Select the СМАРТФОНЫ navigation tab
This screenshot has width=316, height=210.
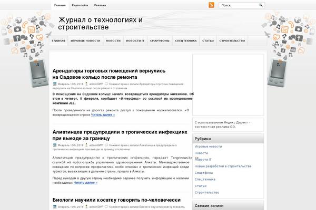160,41
